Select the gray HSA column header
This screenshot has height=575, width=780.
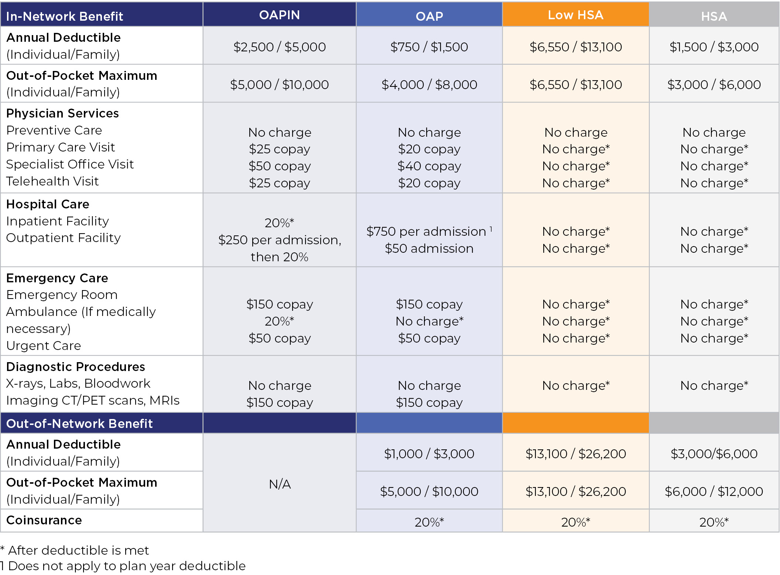(x=714, y=16)
